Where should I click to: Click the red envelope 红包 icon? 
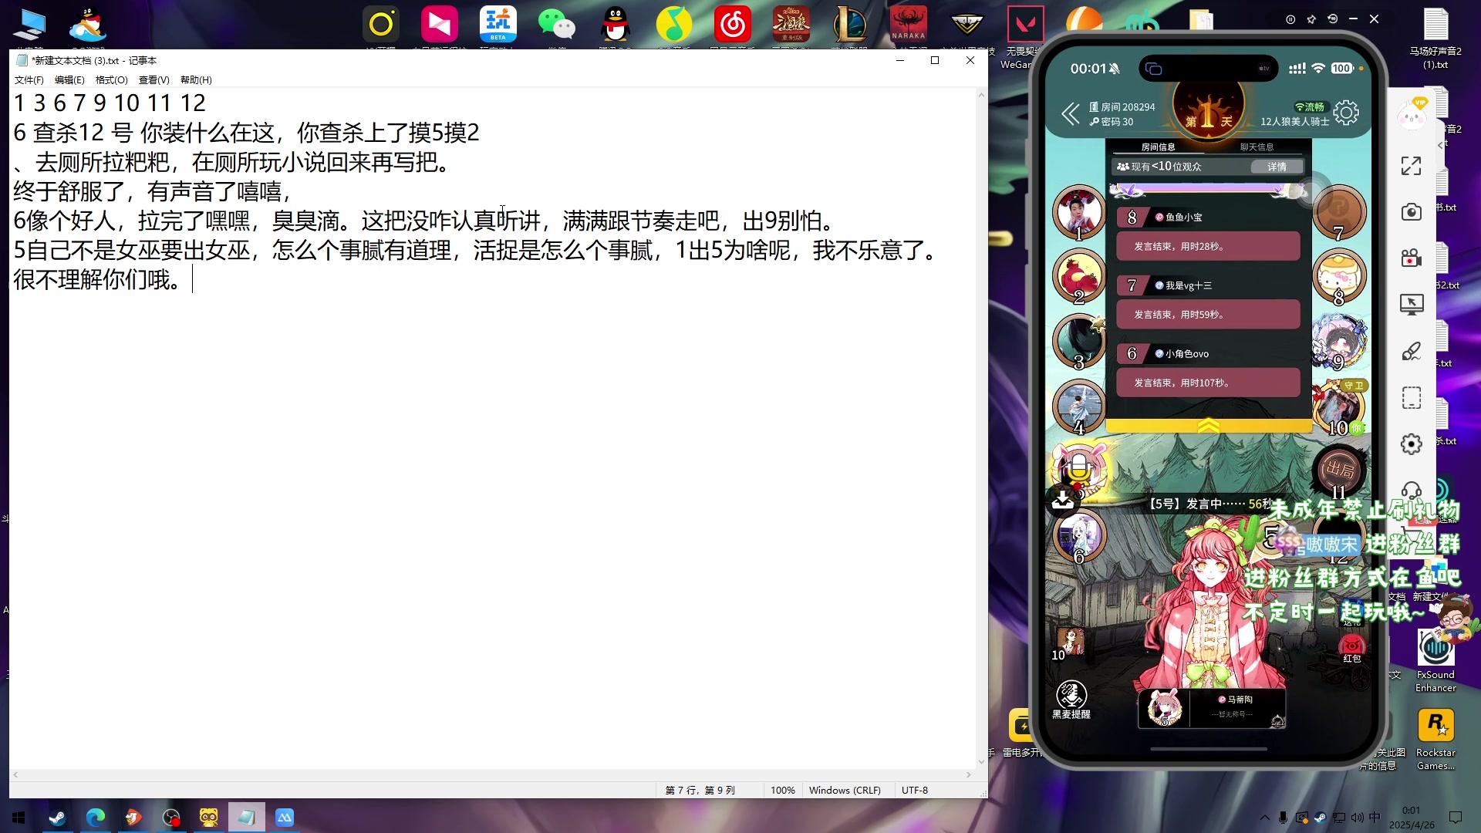pos(1351,646)
